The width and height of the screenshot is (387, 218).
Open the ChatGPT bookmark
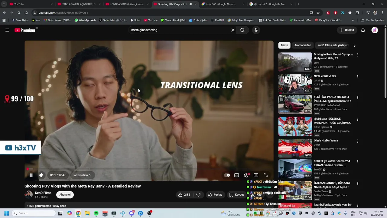point(217,20)
